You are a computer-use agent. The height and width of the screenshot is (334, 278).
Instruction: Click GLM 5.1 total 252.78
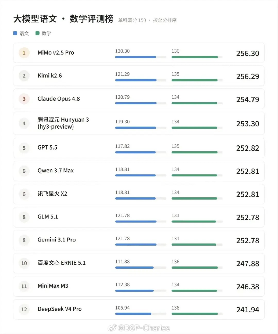(x=248, y=218)
